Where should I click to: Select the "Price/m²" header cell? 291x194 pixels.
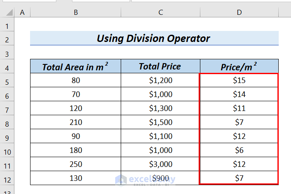pyautogui.click(x=239, y=67)
